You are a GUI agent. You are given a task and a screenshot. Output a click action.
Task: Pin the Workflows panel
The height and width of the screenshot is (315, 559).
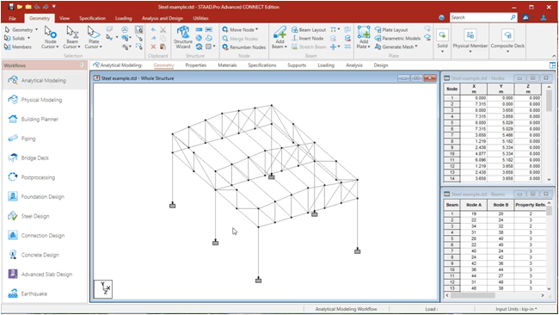point(82,65)
